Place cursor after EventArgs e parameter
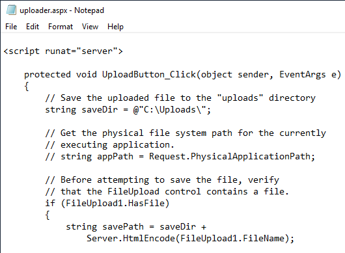Image resolution: width=345 pixels, height=253 pixels. point(337,75)
